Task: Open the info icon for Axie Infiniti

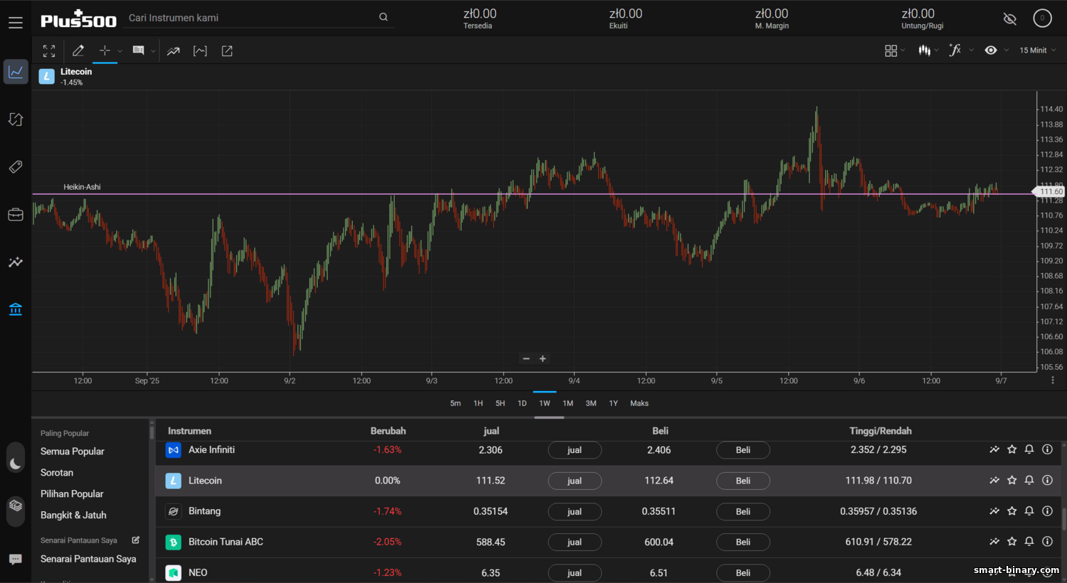Action: pos(1047,449)
